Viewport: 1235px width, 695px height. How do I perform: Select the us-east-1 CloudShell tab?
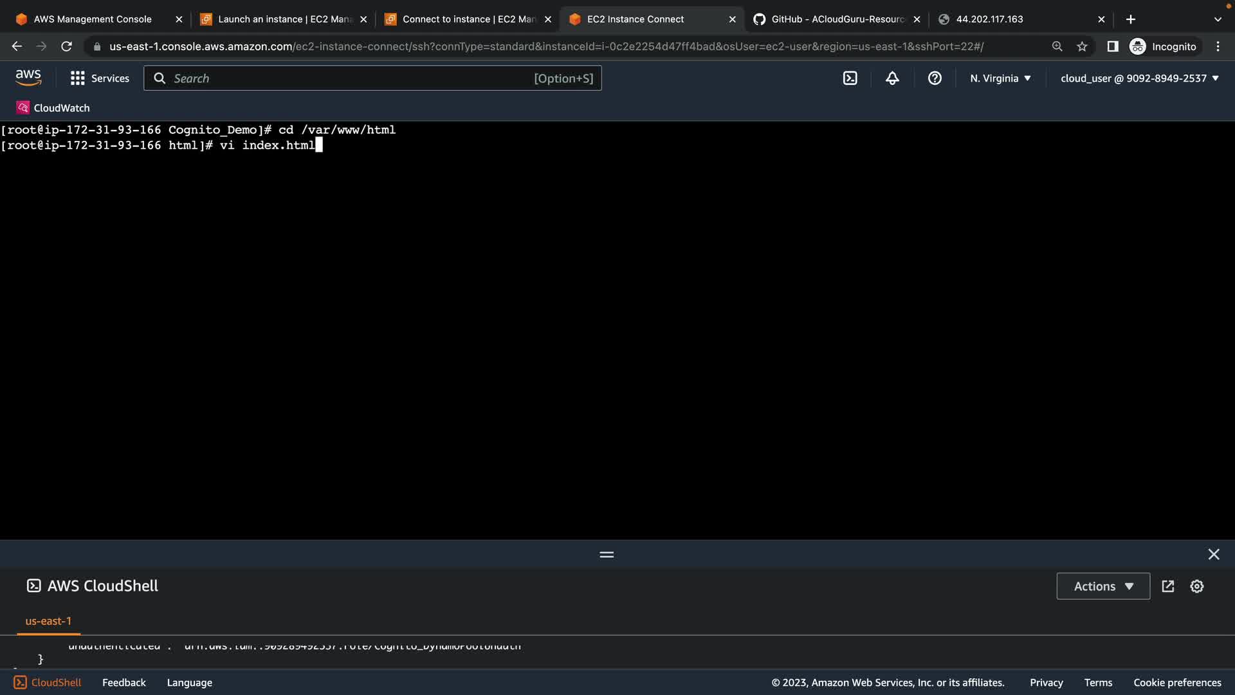(48, 621)
